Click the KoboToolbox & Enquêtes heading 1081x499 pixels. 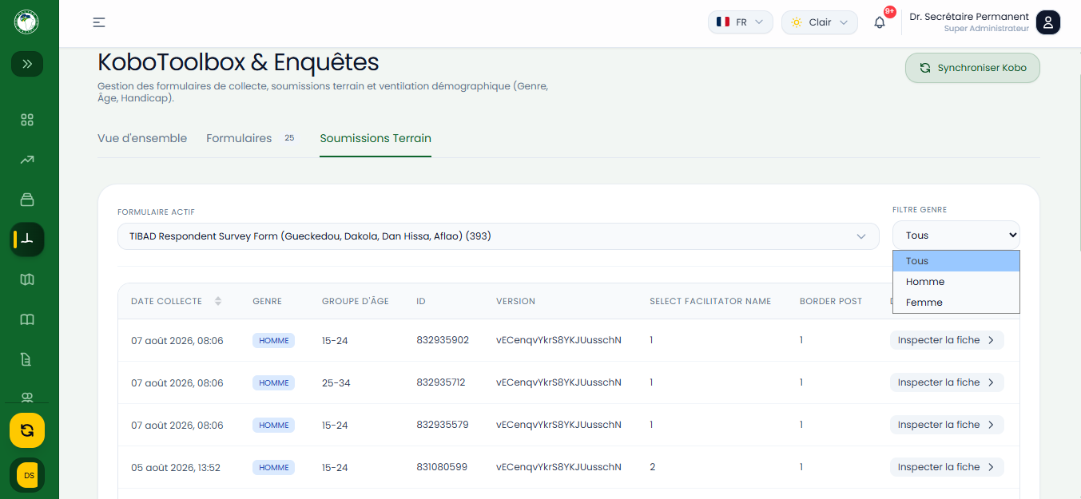click(238, 62)
